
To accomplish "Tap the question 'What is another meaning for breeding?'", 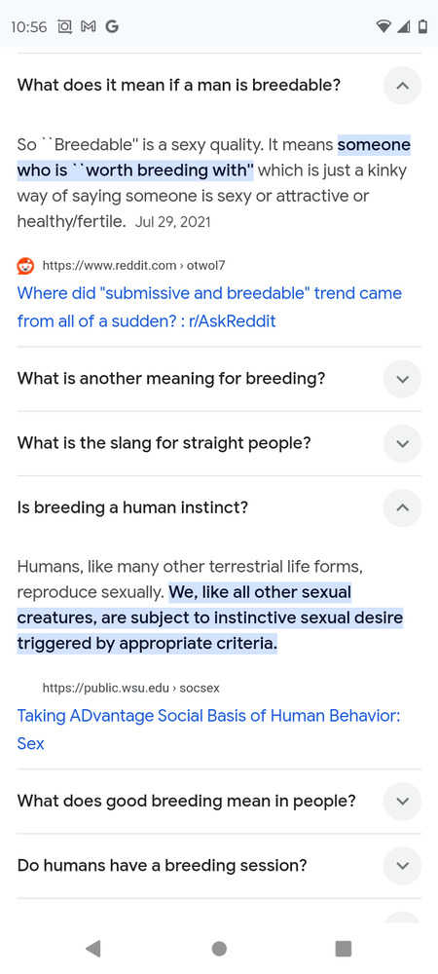I will click(x=171, y=379).
